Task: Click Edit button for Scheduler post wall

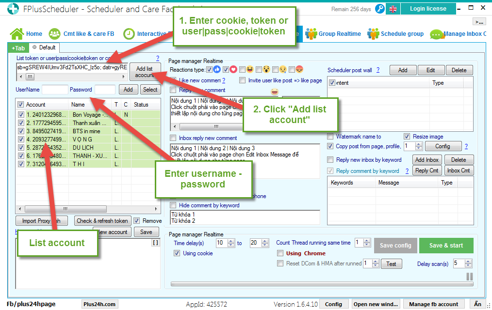Action: 431,70
